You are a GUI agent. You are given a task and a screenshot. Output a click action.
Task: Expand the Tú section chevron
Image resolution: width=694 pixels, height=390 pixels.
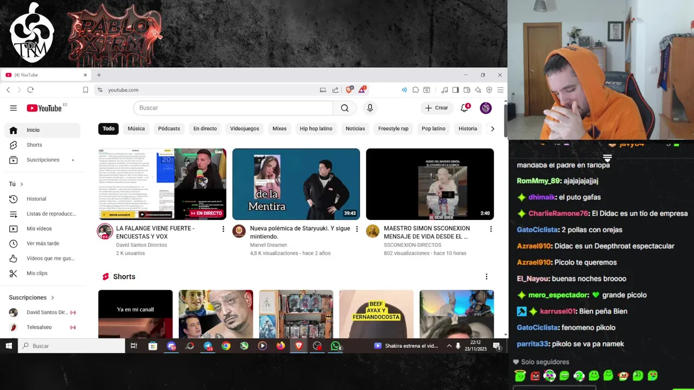(22, 184)
